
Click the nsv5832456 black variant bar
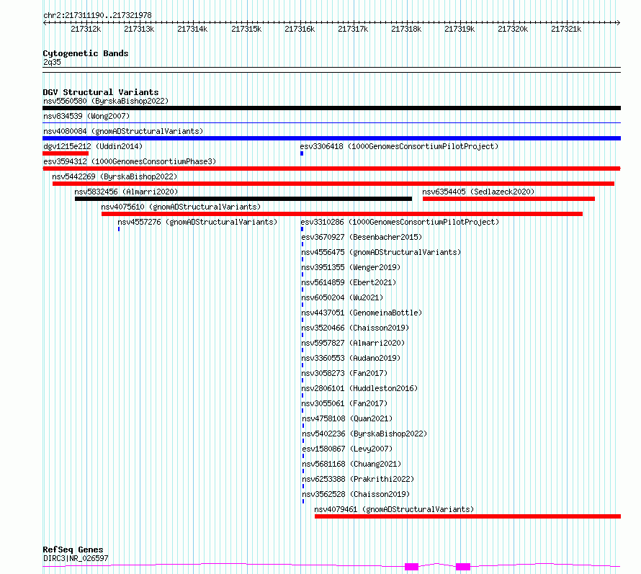243,199
